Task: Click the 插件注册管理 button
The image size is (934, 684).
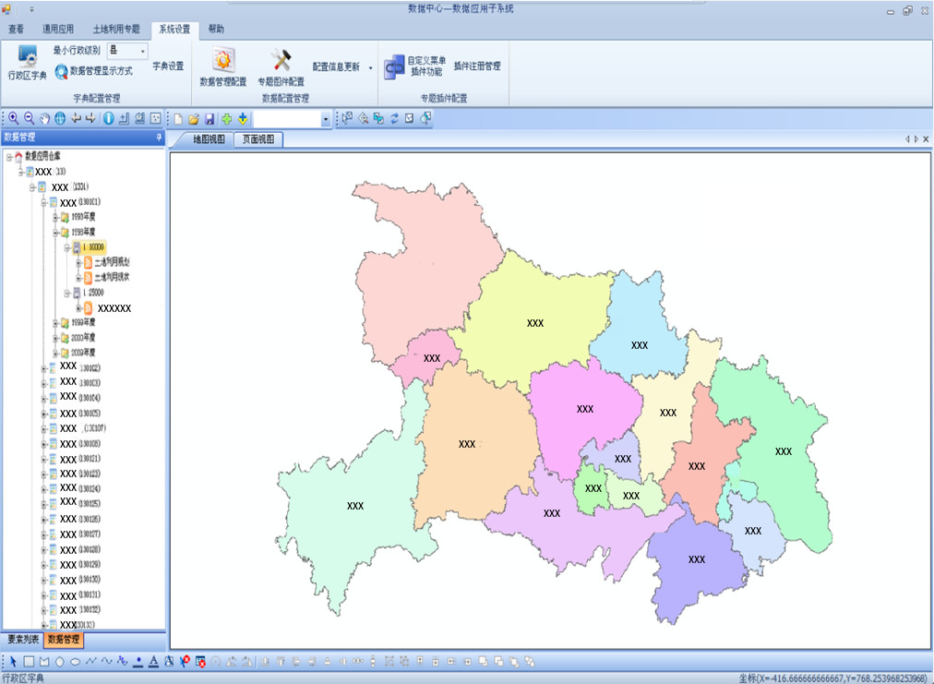Action: click(477, 66)
